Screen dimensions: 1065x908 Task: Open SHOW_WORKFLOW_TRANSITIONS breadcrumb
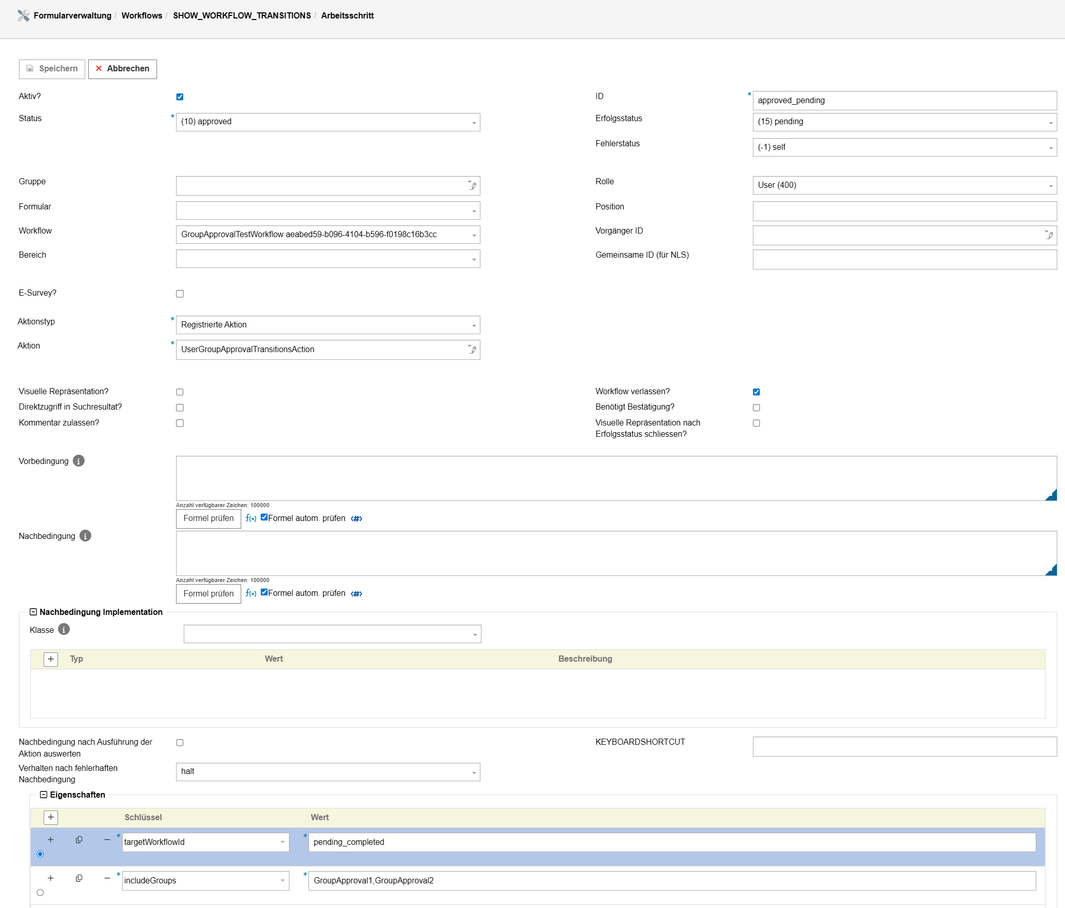click(x=242, y=15)
